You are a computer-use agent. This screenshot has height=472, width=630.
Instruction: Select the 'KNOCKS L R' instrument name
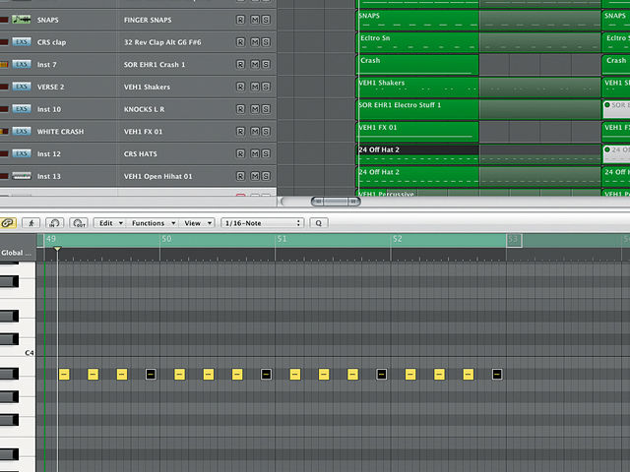pyautogui.click(x=144, y=109)
